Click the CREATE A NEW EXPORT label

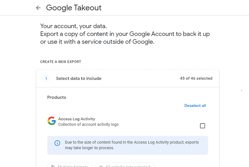(61, 62)
